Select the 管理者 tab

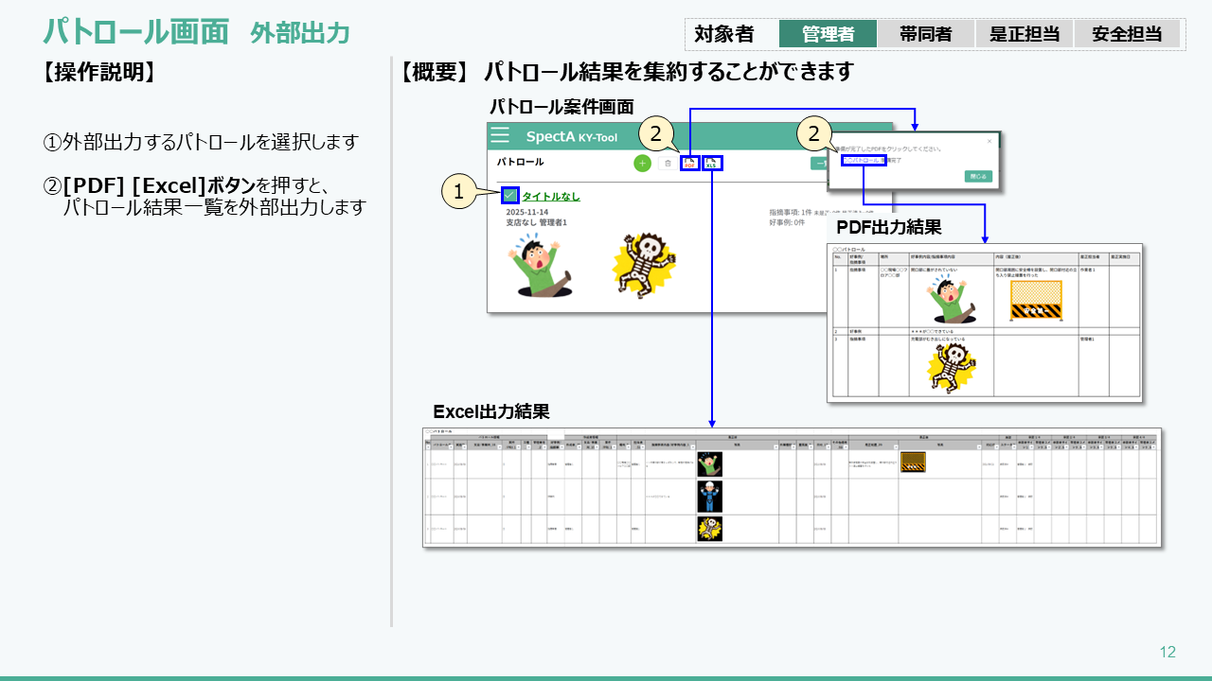click(828, 34)
